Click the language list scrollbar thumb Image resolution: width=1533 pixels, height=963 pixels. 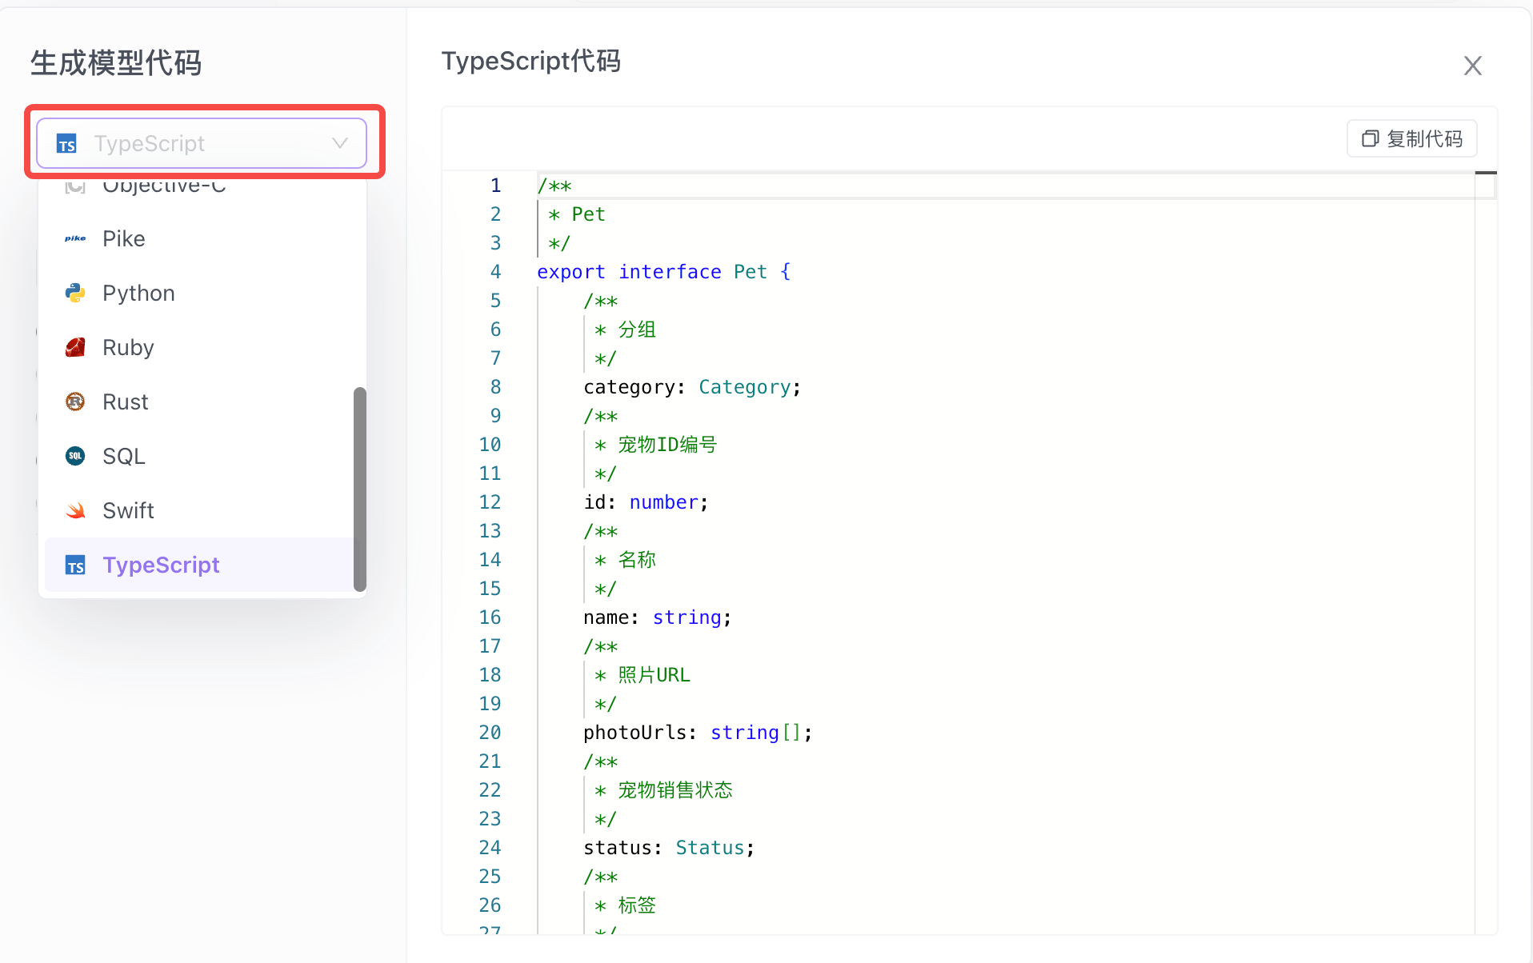[x=360, y=488]
